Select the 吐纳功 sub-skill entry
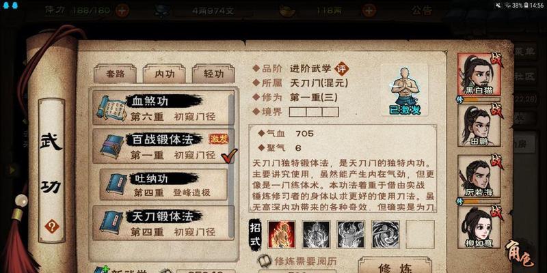The image size is (547, 273). [x=163, y=184]
